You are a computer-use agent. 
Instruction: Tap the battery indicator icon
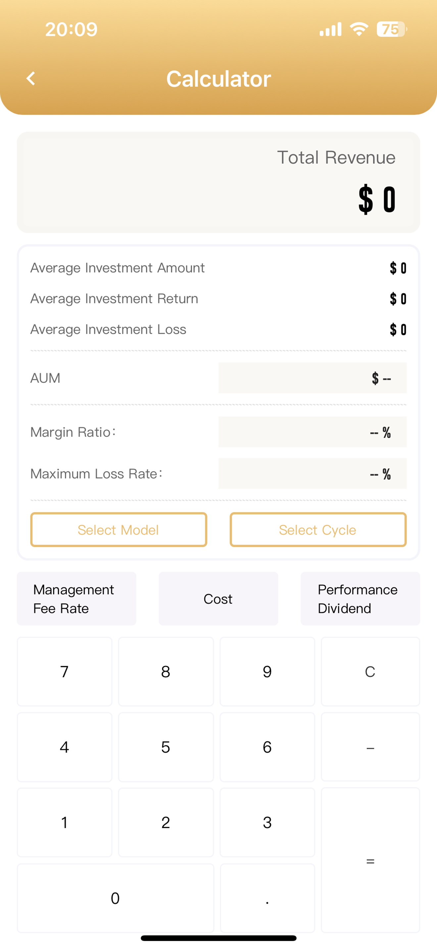tap(391, 29)
